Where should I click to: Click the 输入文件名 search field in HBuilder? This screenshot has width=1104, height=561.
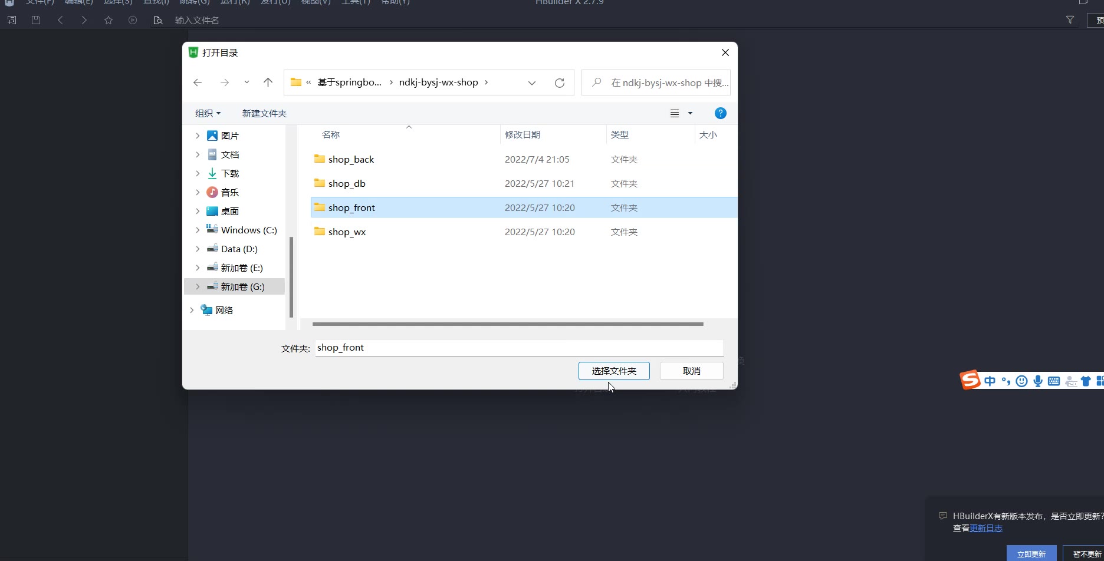pyautogui.click(x=197, y=21)
